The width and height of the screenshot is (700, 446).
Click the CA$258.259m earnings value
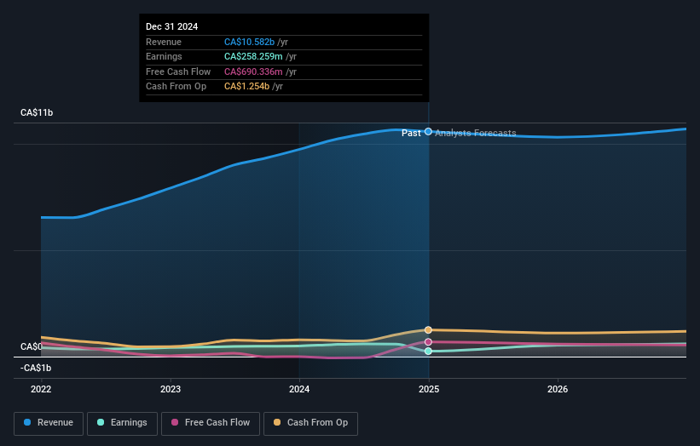click(x=253, y=56)
